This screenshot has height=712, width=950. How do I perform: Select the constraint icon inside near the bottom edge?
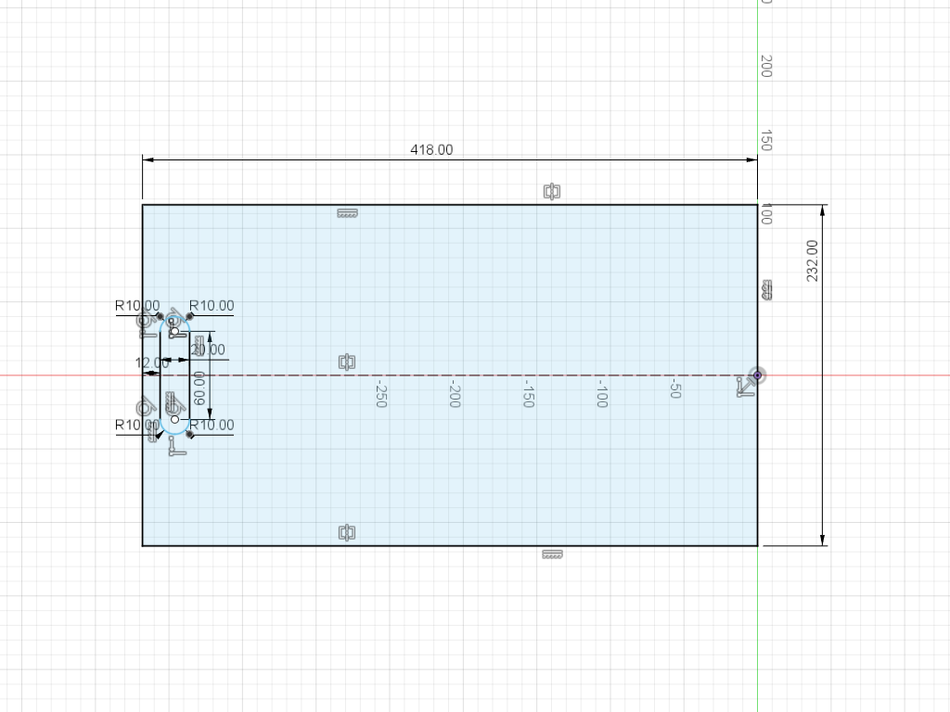point(346,532)
